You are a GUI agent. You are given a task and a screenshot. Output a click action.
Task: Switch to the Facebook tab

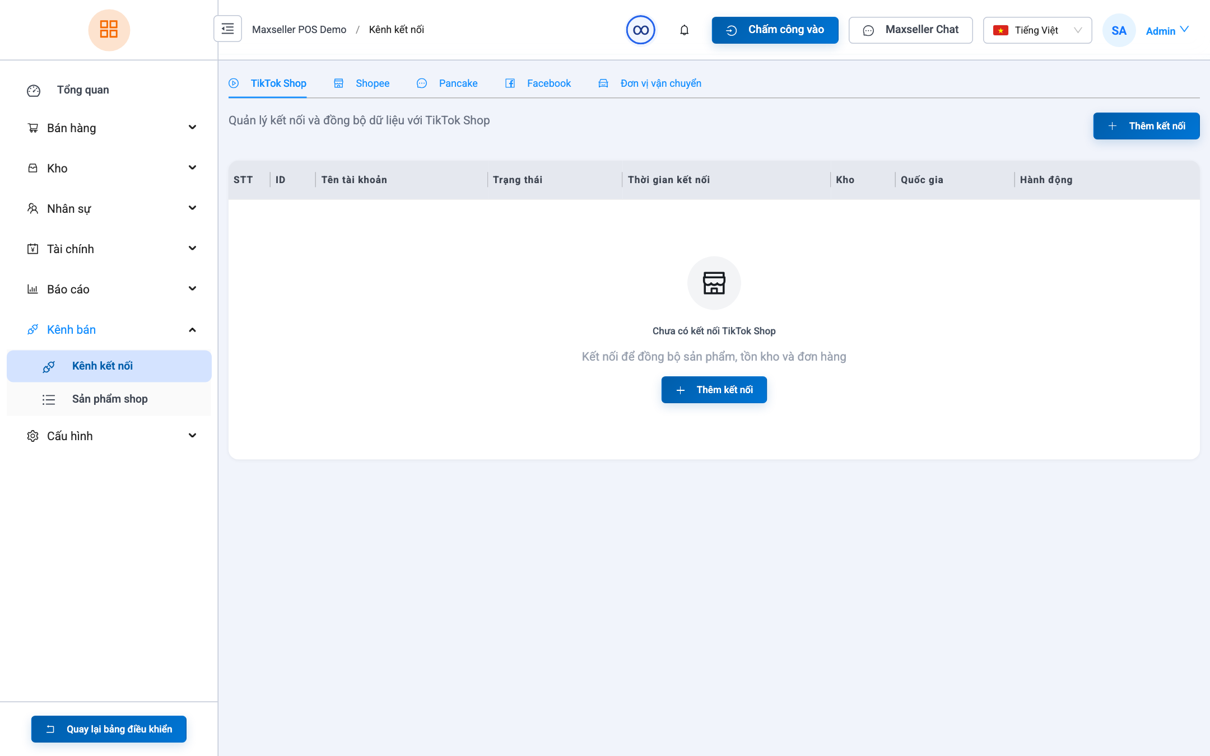[538, 83]
